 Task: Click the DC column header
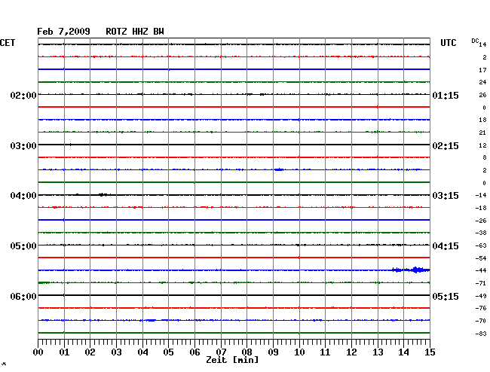click(475, 41)
